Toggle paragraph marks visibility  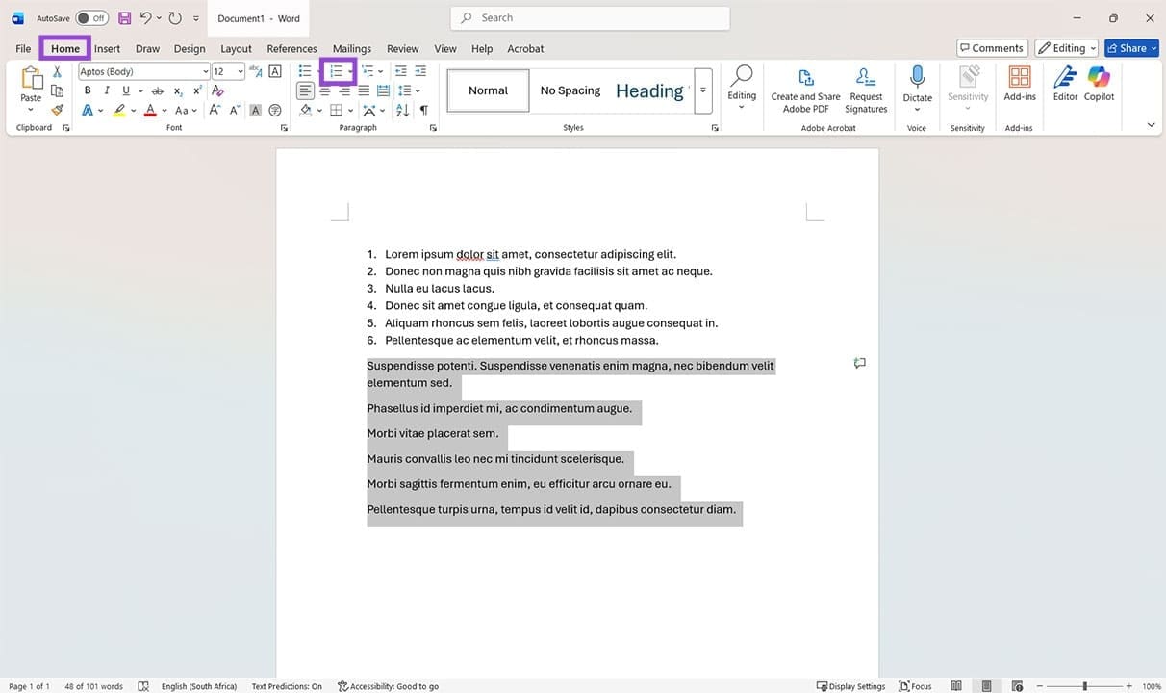423,109
